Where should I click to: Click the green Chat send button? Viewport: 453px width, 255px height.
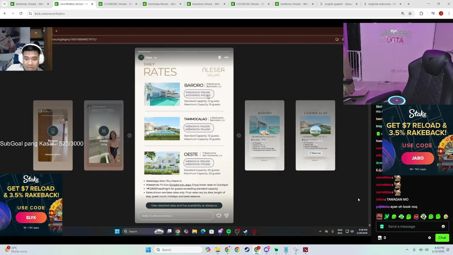[442, 238]
